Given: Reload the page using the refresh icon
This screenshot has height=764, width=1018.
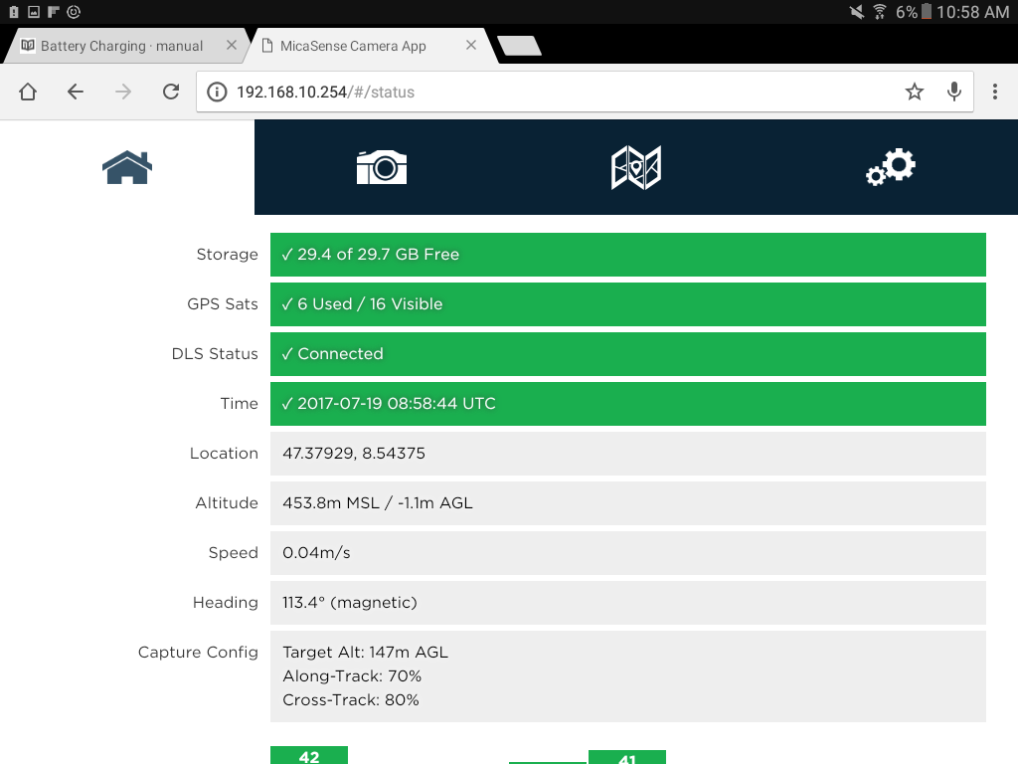Looking at the screenshot, I should coord(170,91).
